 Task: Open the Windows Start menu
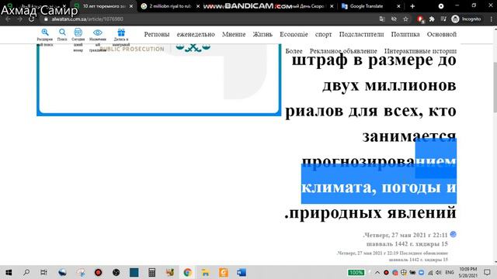(x=9, y=272)
